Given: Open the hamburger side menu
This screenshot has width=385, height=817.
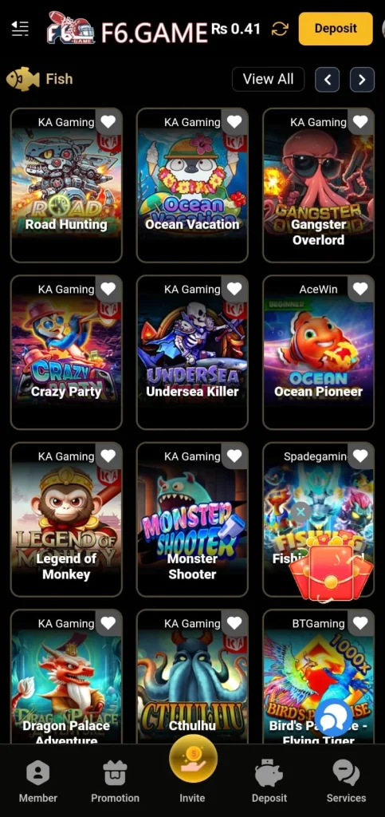Looking at the screenshot, I should tap(20, 28).
